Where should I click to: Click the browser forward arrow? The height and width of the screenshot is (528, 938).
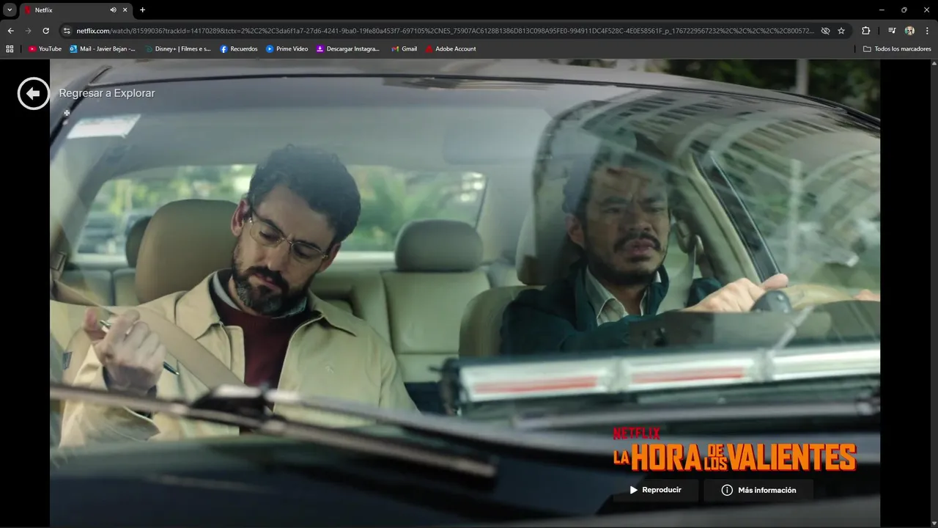point(28,31)
